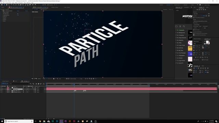Click the Home icon in the toolbar
This screenshot has width=219, height=123.
click(x=2, y=5)
